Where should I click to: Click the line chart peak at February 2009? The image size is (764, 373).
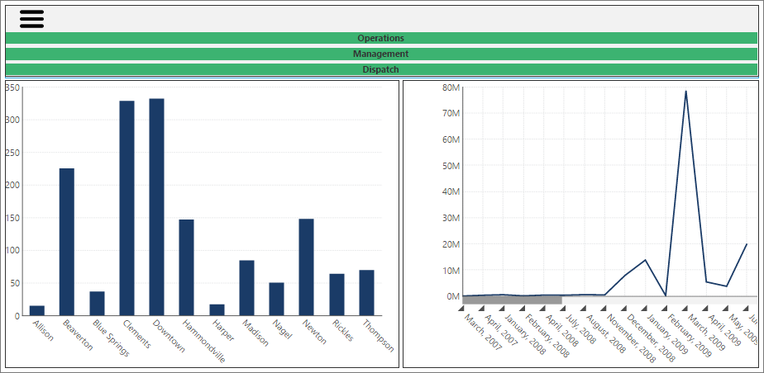(x=685, y=92)
